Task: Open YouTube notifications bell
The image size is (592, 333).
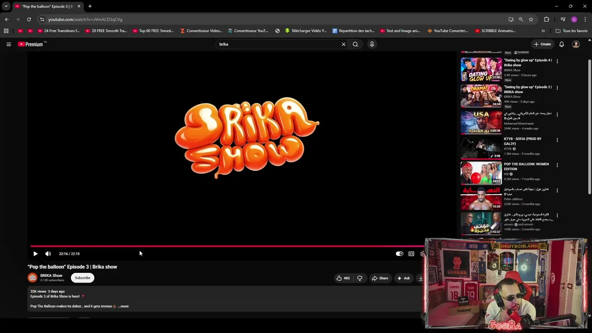Action: click(x=561, y=44)
